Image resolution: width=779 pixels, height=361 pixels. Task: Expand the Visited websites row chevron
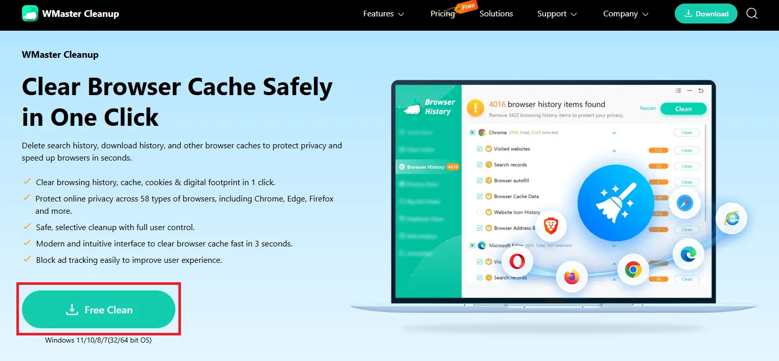coord(614,151)
